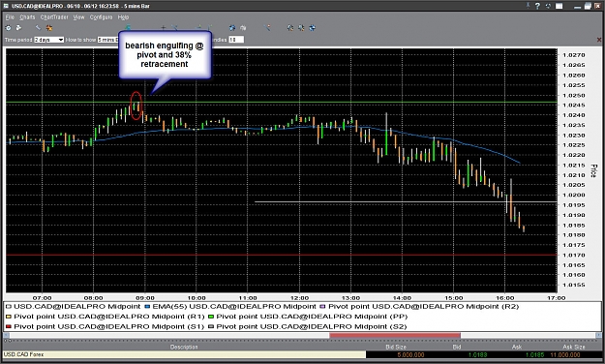Open the Time period dropdown
This screenshot has width=605, height=364.
(x=49, y=40)
